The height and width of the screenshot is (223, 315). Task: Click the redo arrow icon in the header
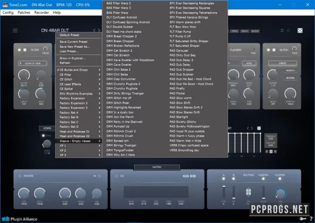pos(289,31)
